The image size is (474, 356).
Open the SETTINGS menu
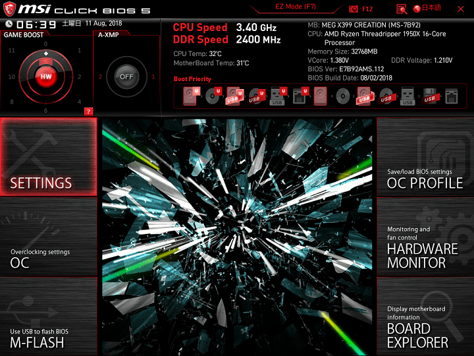pyautogui.click(x=48, y=157)
